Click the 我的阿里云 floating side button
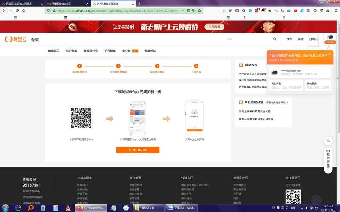Screen dimensions: 340x212 328,160
